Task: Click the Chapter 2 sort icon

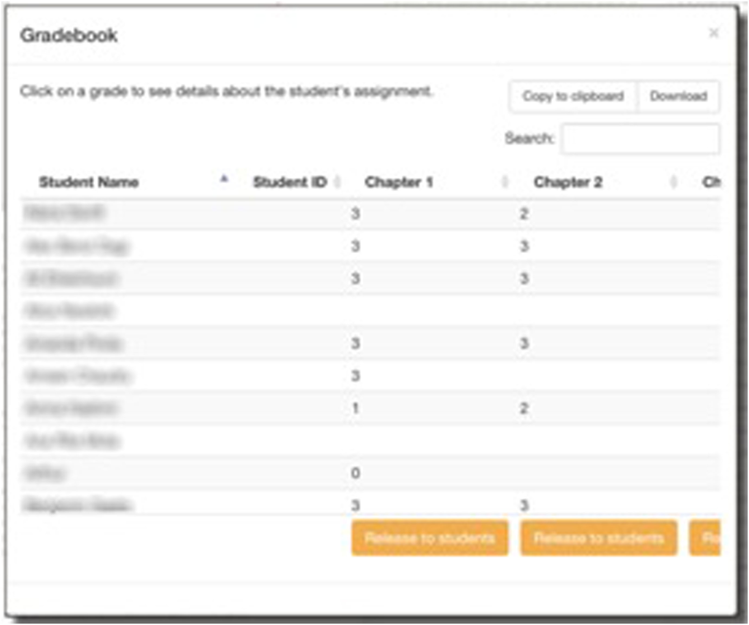Action: click(673, 182)
